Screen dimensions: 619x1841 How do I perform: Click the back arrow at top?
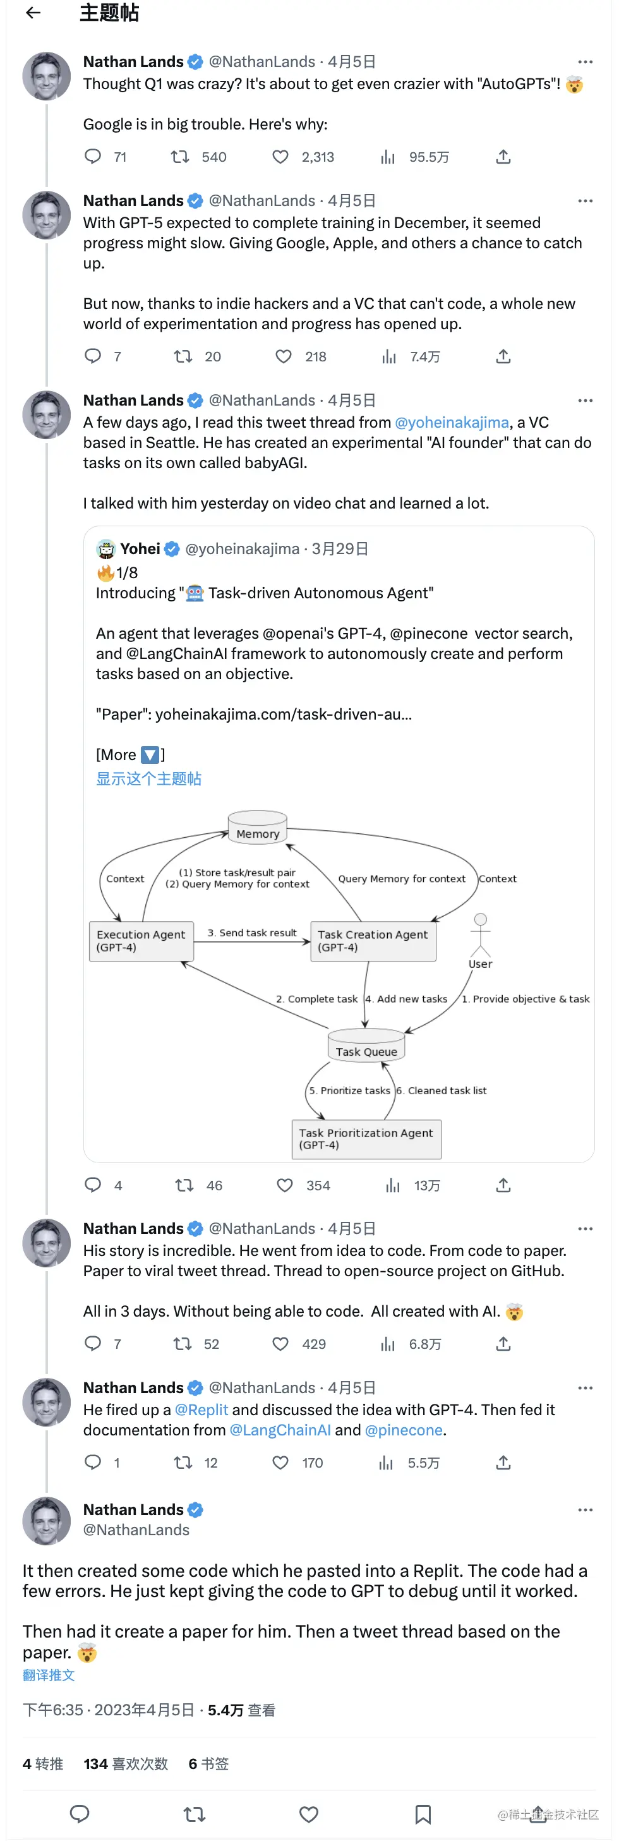coord(33,13)
